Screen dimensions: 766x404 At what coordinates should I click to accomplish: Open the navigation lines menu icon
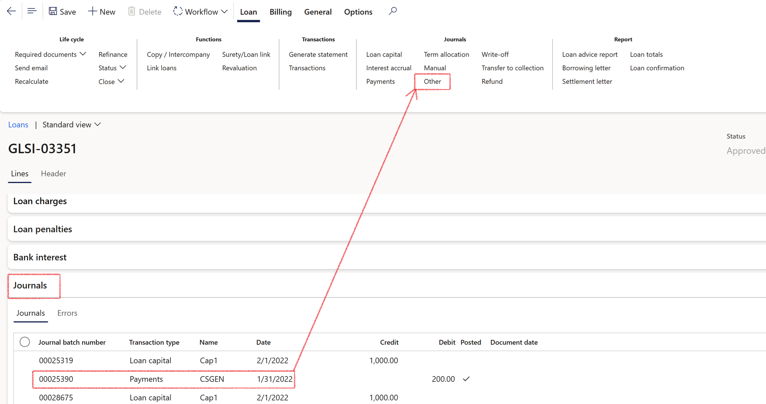coord(32,11)
